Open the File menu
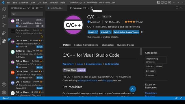 tap(9, 3)
